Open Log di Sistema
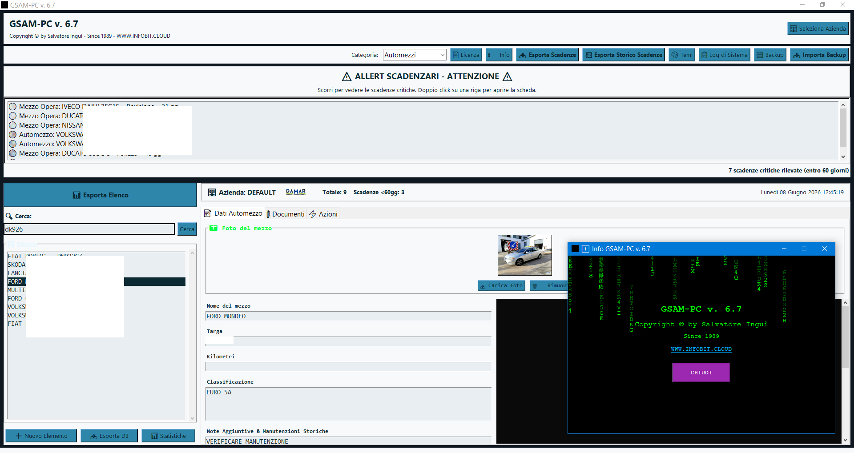This screenshot has height=453, width=854. click(725, 55)
